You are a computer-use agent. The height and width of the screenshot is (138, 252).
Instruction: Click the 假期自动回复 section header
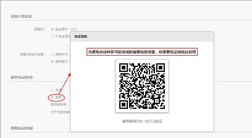coord(22,128)
